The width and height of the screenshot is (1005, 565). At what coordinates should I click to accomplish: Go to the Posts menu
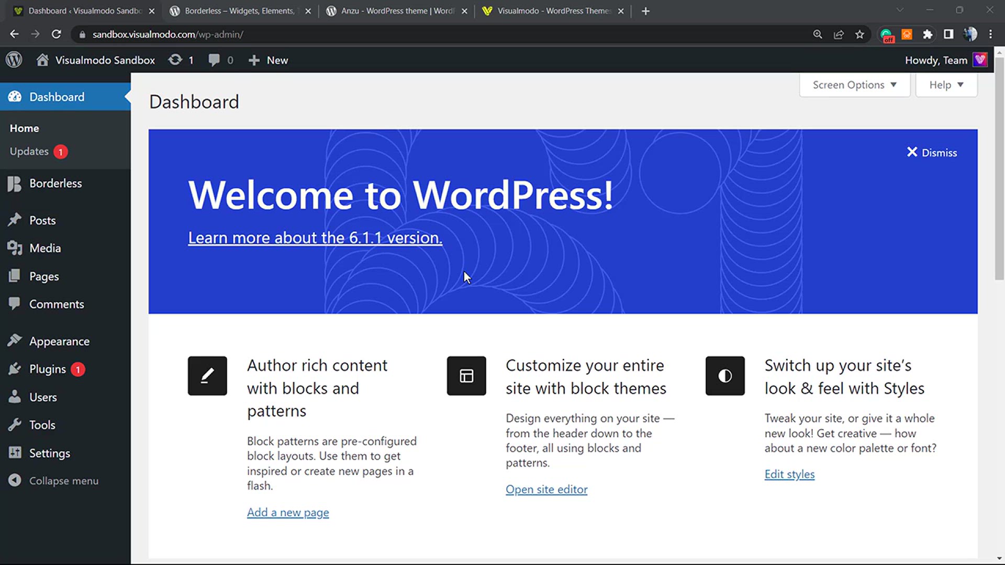coord(65,220)
